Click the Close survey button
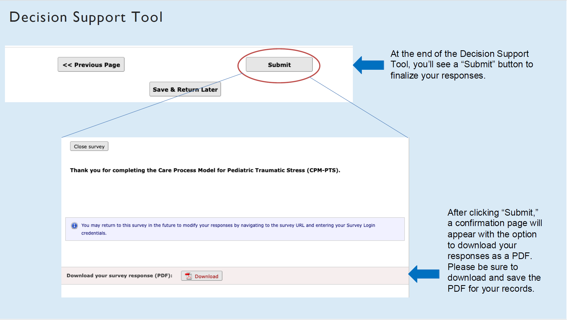Image resolution: width=567 pixels, height=320 pixels. click(89, 146)
